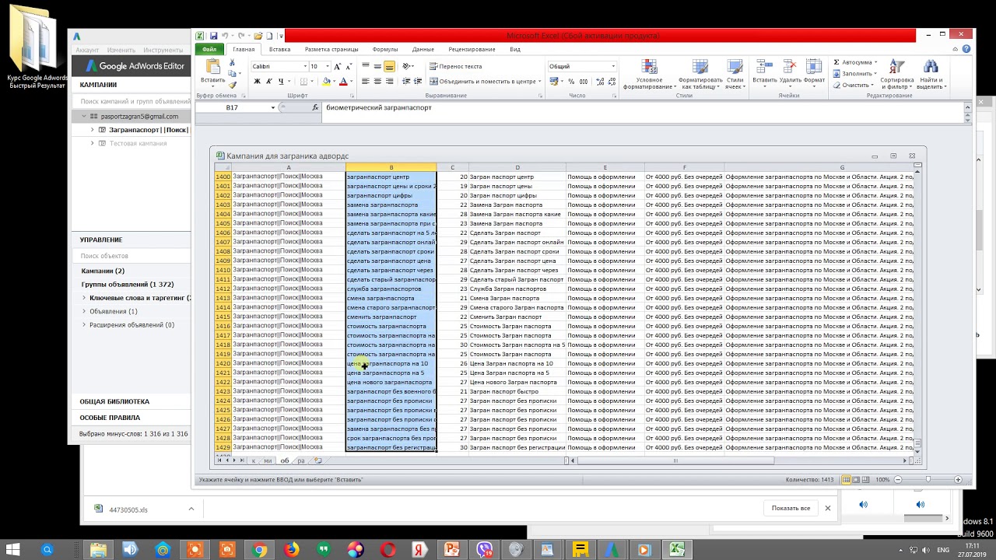Screen dimensions: 996x560
Task: Click the Format Painter brush icon
Action: point(233,85)
